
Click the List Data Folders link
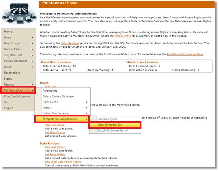point(55,155)
